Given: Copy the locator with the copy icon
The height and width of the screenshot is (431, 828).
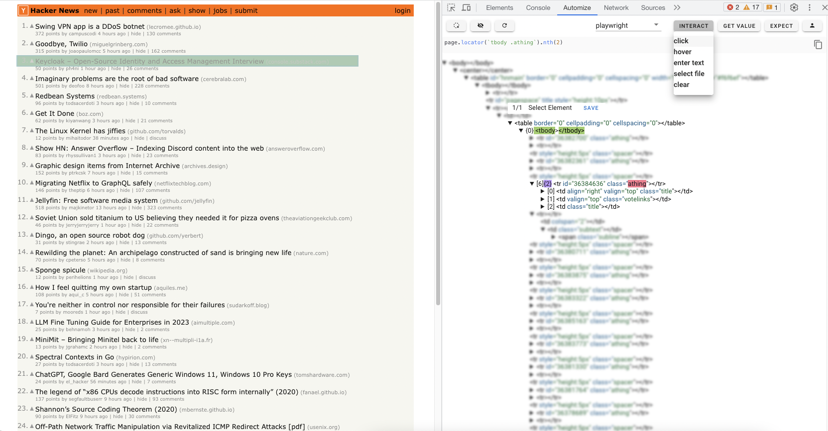Looking at the screenshot, I should [818, 45].
